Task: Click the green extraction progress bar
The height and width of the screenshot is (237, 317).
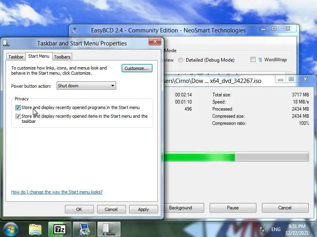Action: pos(236,156)
